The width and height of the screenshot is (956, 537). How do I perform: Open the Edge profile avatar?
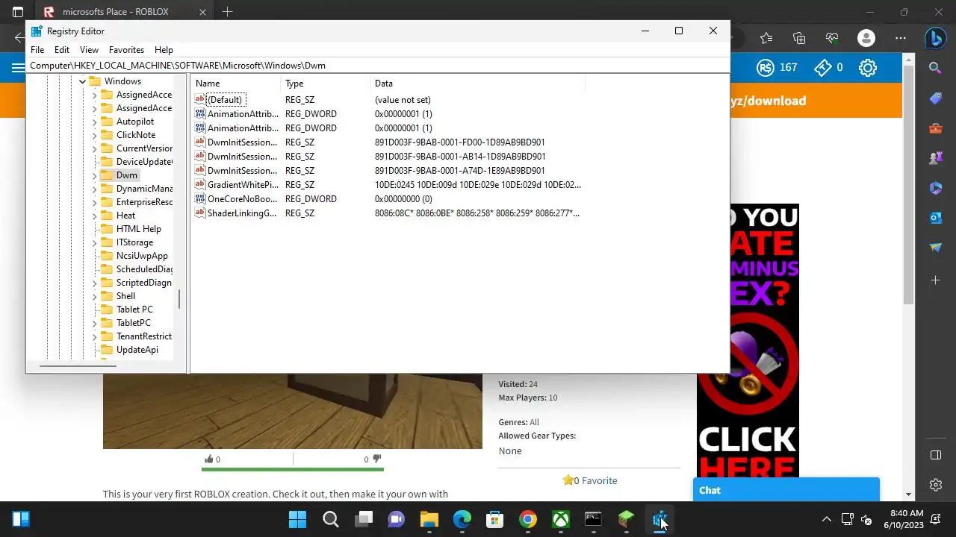pyautogui.click(x=866, y=38)
